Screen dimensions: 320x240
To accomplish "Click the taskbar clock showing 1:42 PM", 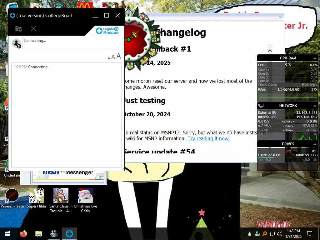I will (x=293, y=234).
